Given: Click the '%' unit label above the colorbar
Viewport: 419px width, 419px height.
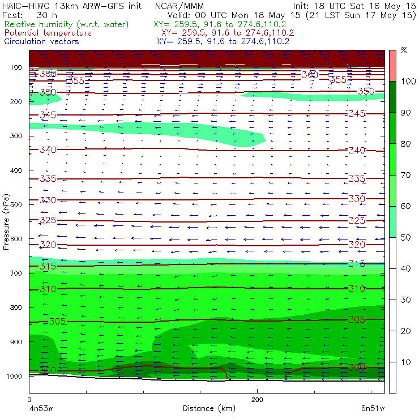Looking at the screenshot, I should point(404,50).
